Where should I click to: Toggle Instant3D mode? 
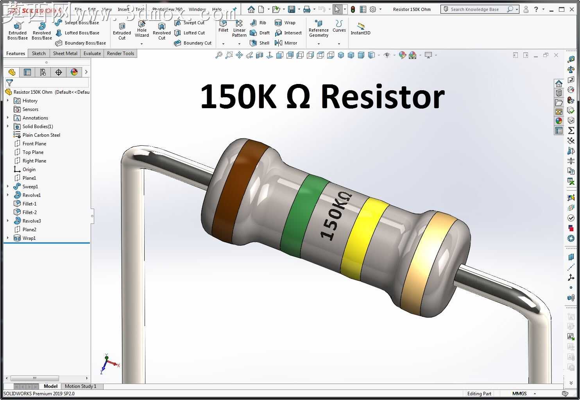click(360, 29)
